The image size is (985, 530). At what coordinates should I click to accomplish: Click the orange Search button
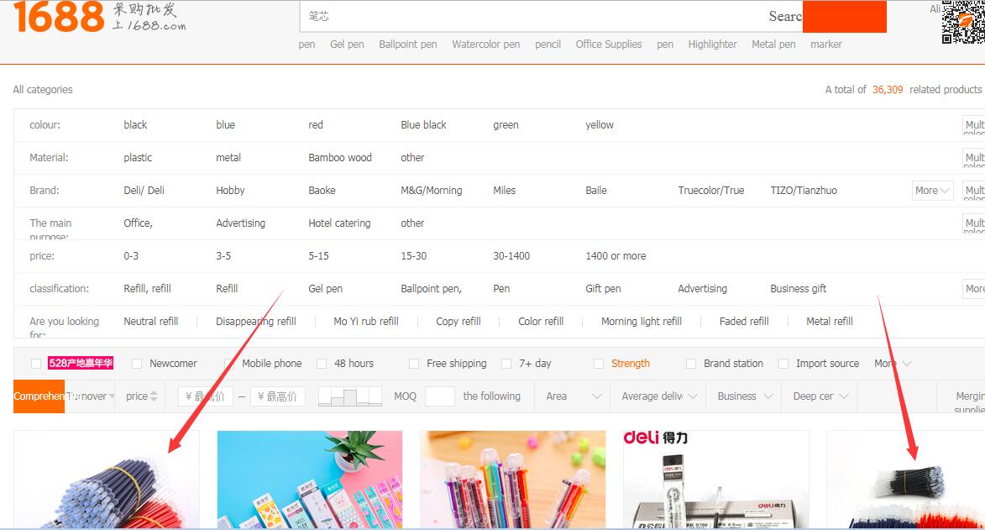[844, 16]
